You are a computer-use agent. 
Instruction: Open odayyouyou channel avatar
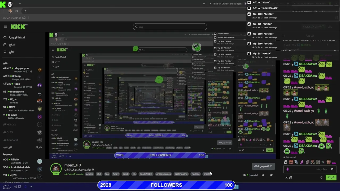click(40, 70)
